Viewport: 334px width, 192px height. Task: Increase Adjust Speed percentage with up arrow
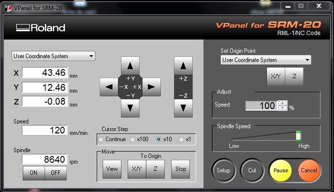point(283,103)
